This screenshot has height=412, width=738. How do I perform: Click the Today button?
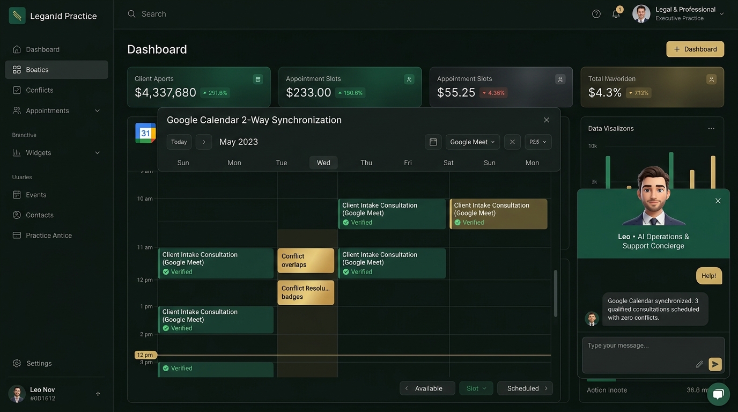point(179,142)
